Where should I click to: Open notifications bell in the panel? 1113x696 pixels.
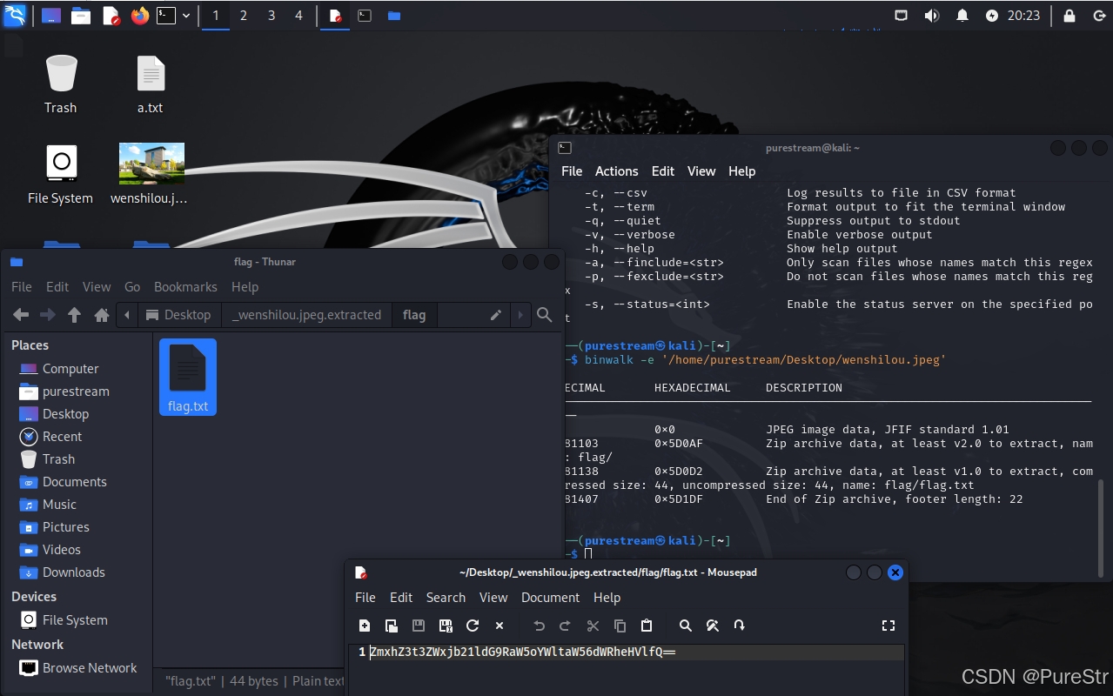(x=962, y=16)
